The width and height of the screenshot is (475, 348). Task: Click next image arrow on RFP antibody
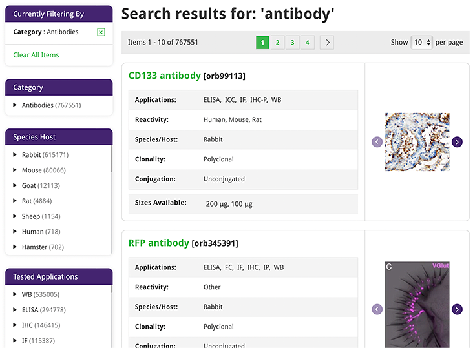458,310
